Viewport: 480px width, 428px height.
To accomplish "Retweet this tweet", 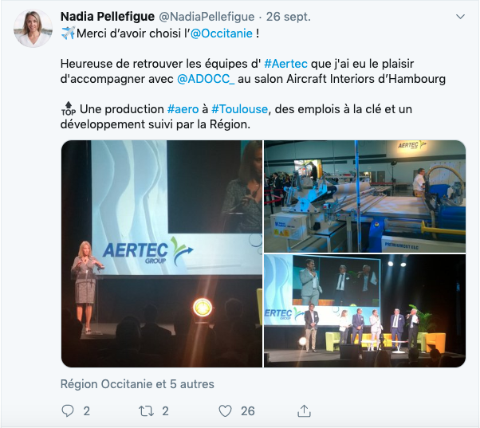I will (x=145, y=411).
